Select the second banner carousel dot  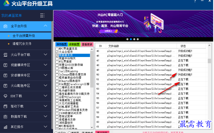[x=131, y=39]
